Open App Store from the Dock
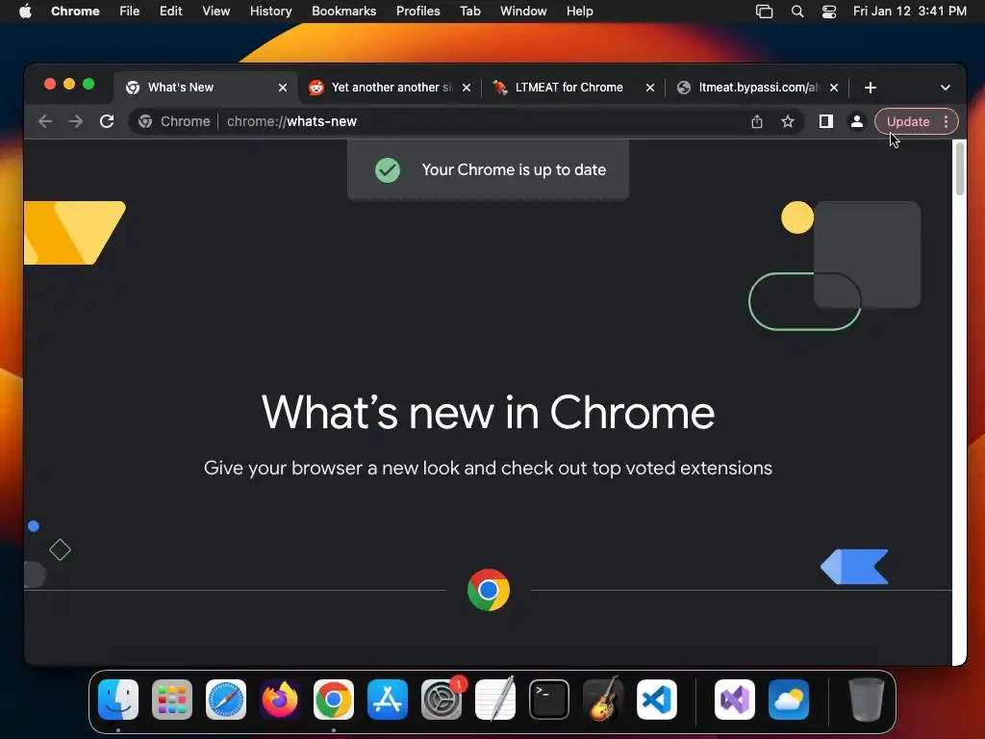Viewport: 985px width, 739px height. [388, 699]
